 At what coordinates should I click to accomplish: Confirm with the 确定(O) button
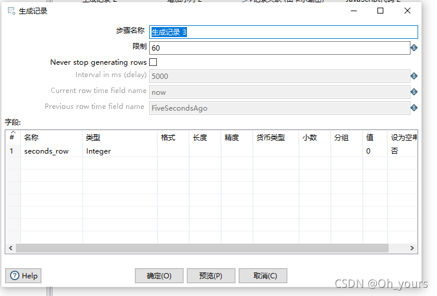tap(159, 275)
